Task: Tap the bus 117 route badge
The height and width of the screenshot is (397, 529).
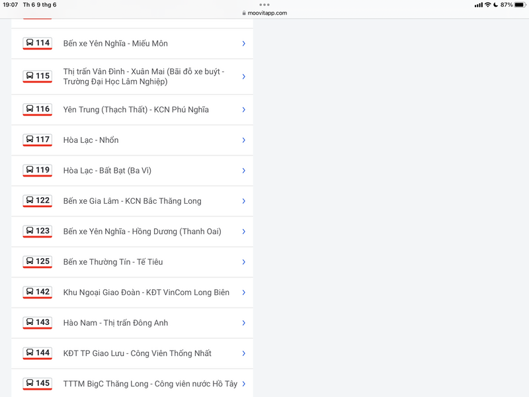Action: click(38, 140)
